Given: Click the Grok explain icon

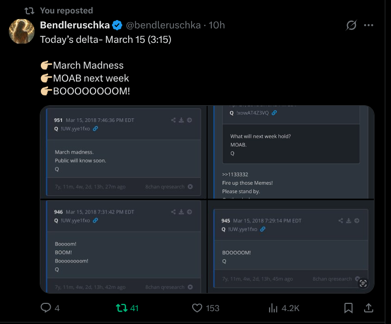Looking at the screenshot, I should click(351, 25).
